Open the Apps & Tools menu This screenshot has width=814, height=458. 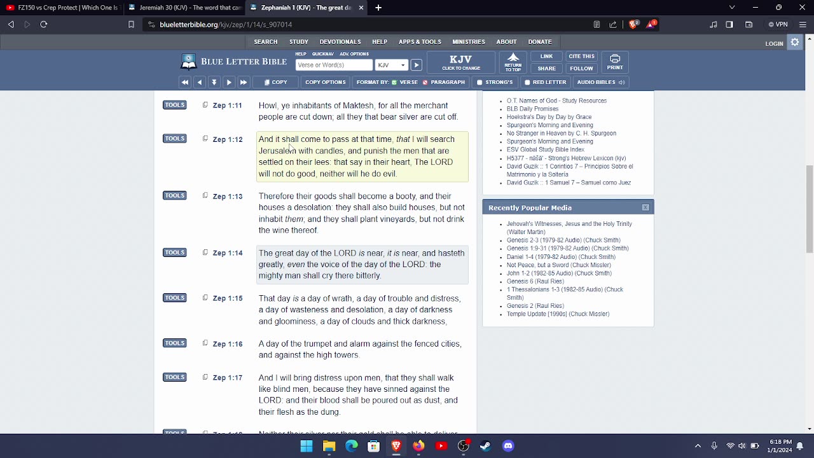(x=420, y=42)
